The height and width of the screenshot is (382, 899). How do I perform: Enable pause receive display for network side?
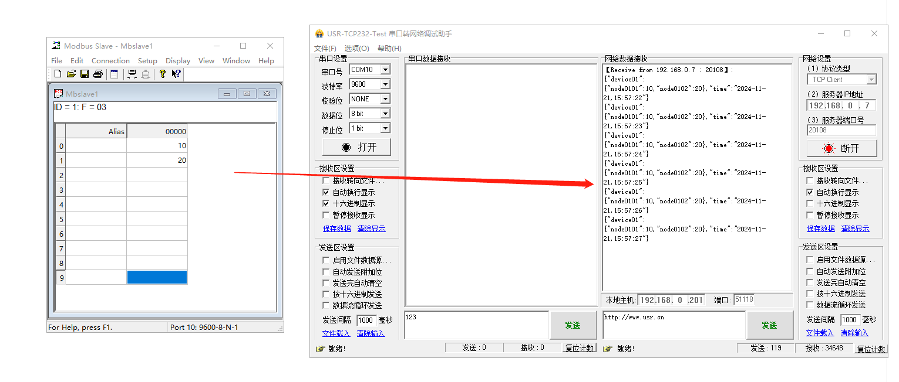click(810, 215)
